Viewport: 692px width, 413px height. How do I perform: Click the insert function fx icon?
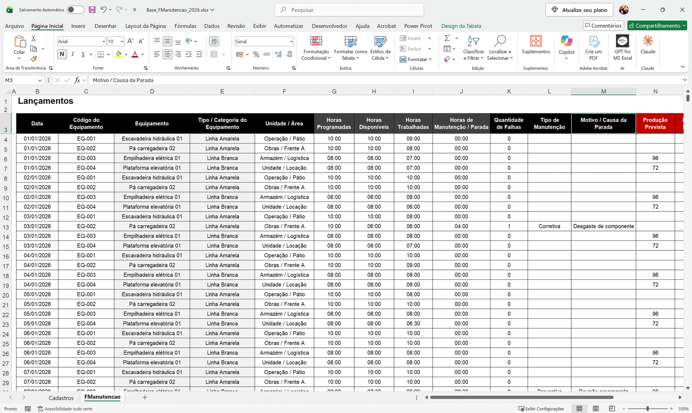pos(77,80)
